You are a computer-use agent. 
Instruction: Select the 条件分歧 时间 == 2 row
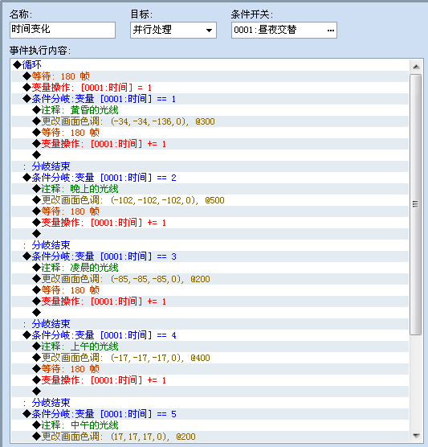point(210,178)
